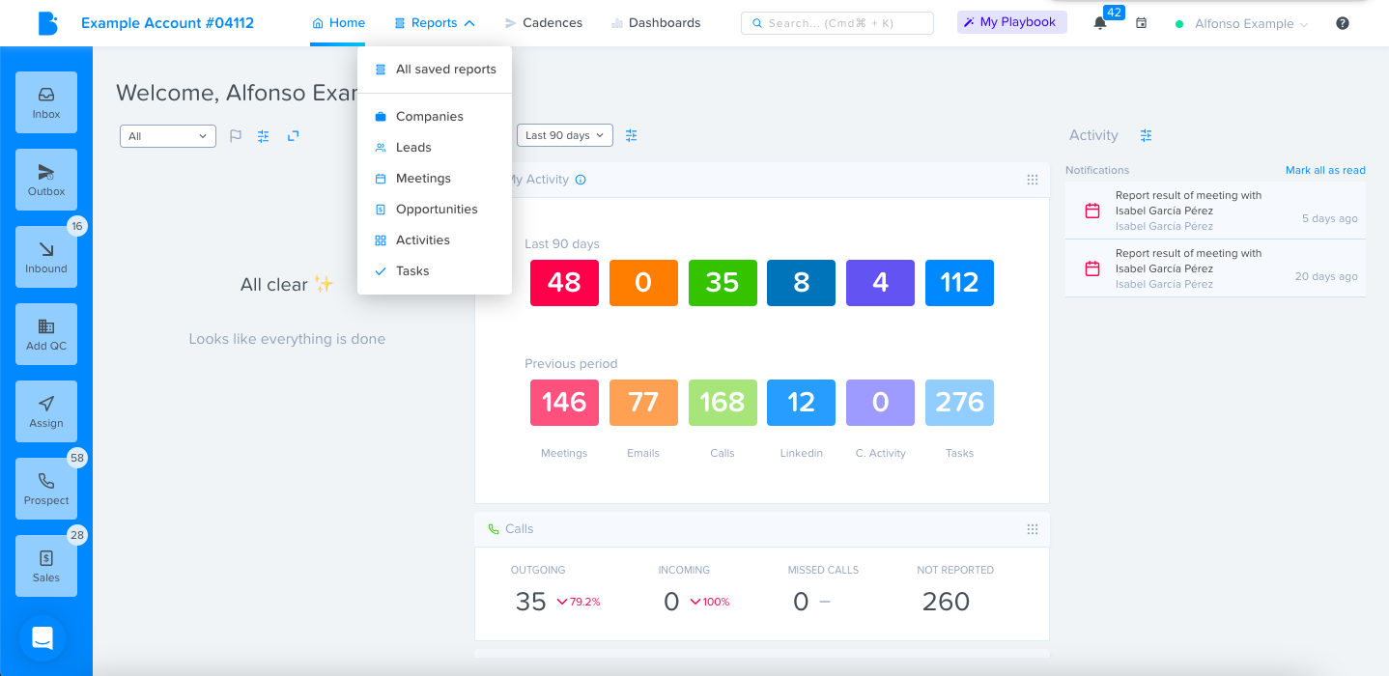This screenshot has width=1389, height=676.
Task: Select Opportunities in Reports menu
Action: (435, 209)
